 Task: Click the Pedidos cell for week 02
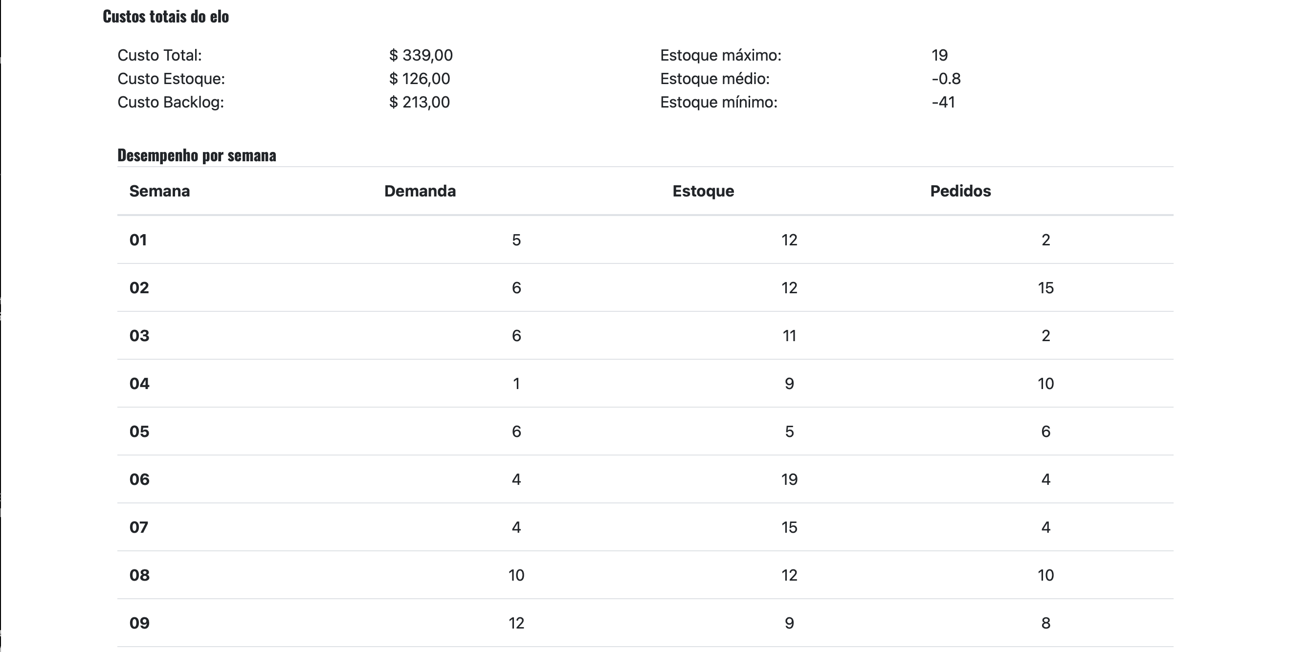click(1045, 288)
